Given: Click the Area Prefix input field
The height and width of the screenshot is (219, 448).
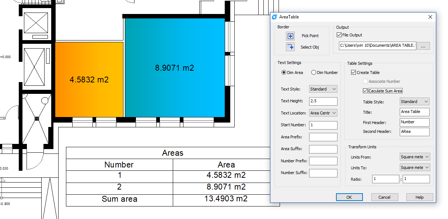Looking at the screenshot, I should pos(323,137).
